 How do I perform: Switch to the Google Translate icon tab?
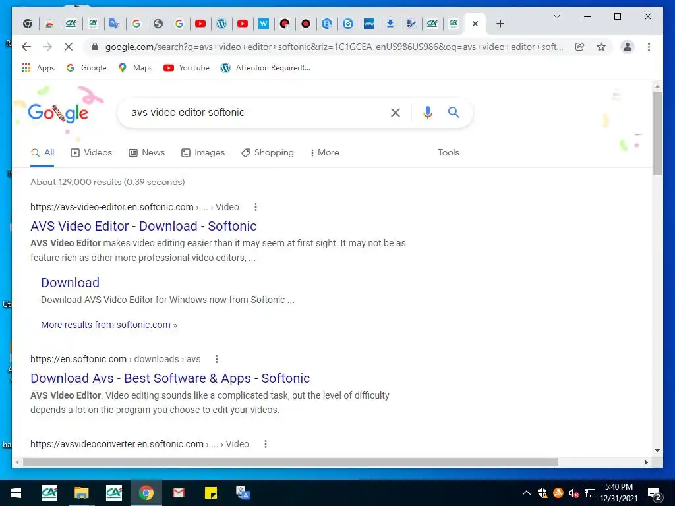(x=114, y=24)
